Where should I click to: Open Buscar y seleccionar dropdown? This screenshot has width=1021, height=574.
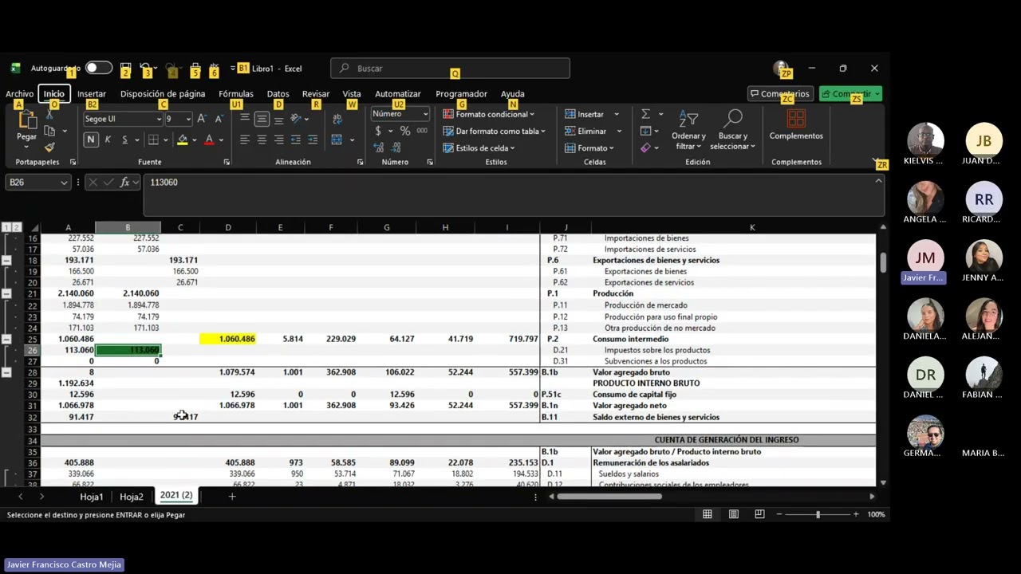tap(732, 130)
